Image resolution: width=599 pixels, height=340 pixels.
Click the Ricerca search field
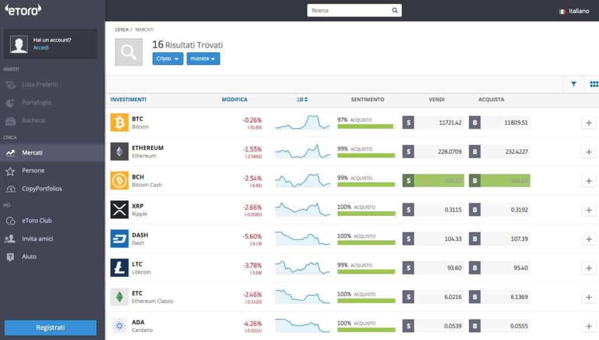click(x=354, y=11)
